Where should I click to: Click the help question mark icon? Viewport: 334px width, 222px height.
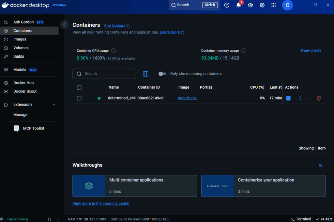(x=227, y=5)
